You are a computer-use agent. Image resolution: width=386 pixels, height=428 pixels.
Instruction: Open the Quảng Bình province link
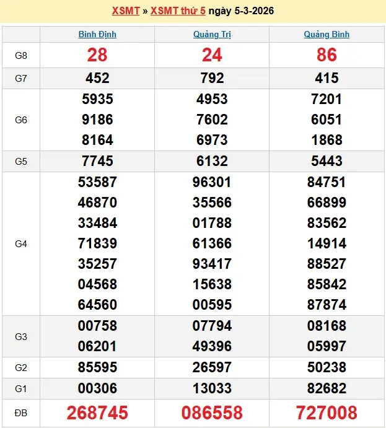coord(327,35)
